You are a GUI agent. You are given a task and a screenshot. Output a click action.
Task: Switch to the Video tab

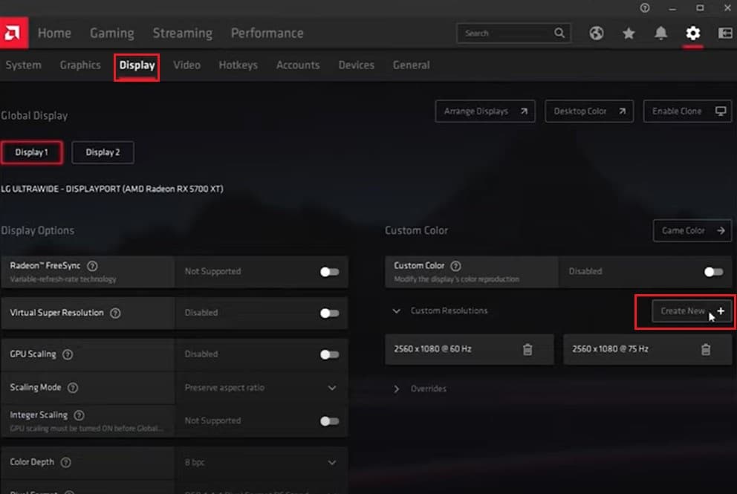pyautogui.click(x=186, y=65)
